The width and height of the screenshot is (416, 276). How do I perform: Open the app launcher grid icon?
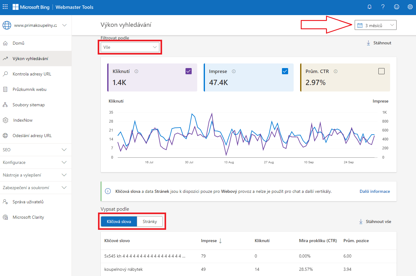click(5, 7)
